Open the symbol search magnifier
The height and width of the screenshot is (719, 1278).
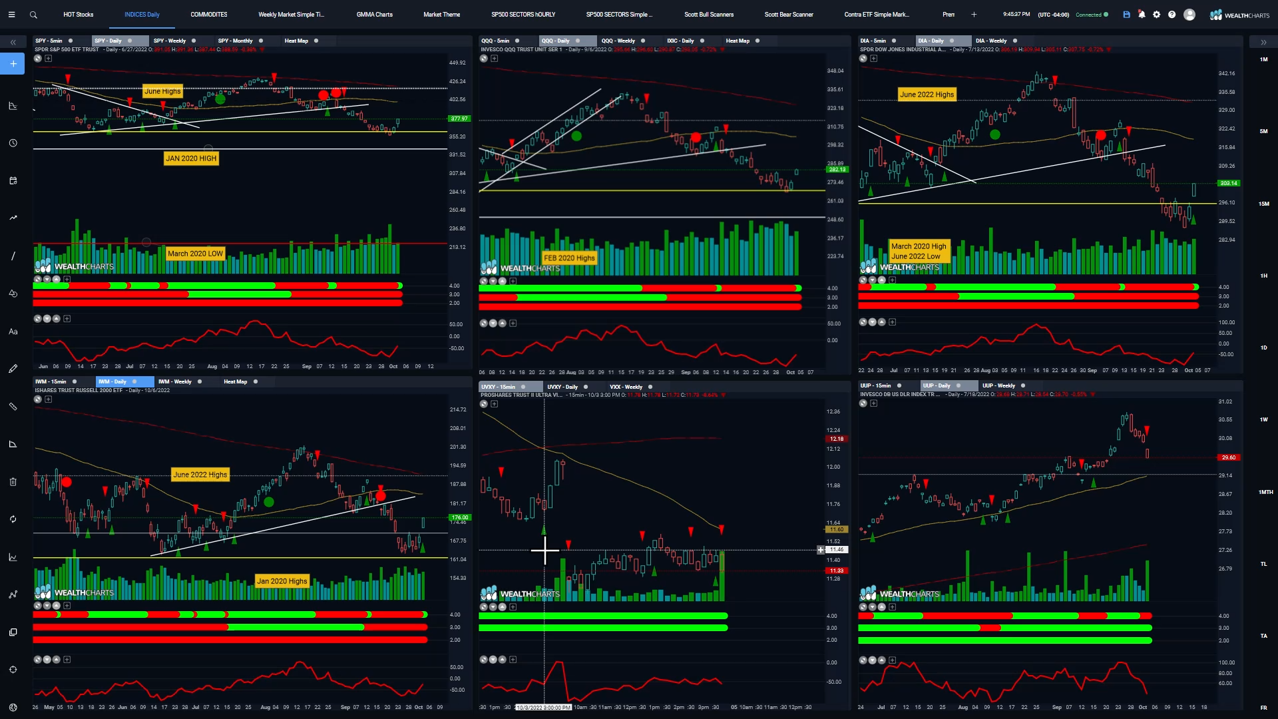[x=33, y=15]
